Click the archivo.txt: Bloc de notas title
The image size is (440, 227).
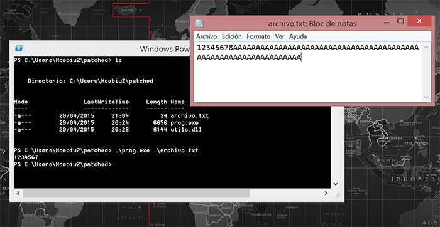pos(312,24)
